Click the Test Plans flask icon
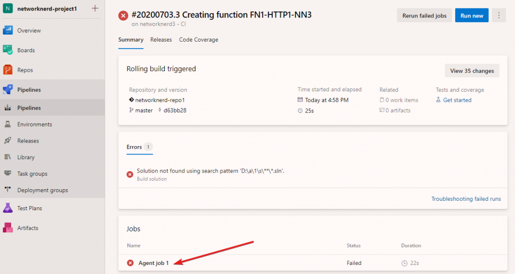515x274 pixels. pyautogui.click(x=8, y=208)
